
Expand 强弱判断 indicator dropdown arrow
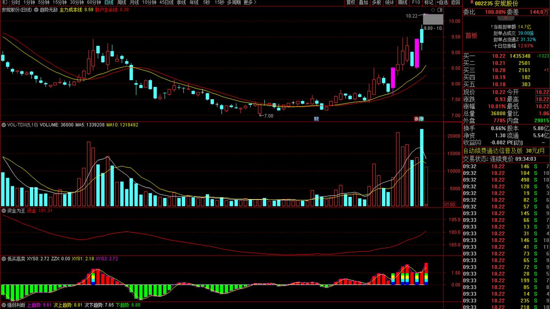point(4,305)
